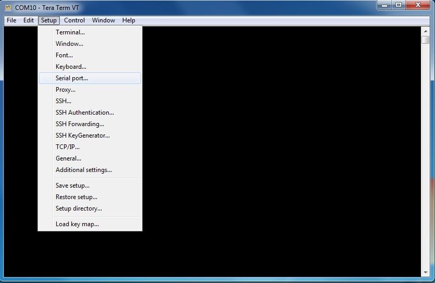Image resolution: width=435 pixels, height=283 pixels.
Task: Choose Window... in the Setup dropdown list
Action: (90, 44)
